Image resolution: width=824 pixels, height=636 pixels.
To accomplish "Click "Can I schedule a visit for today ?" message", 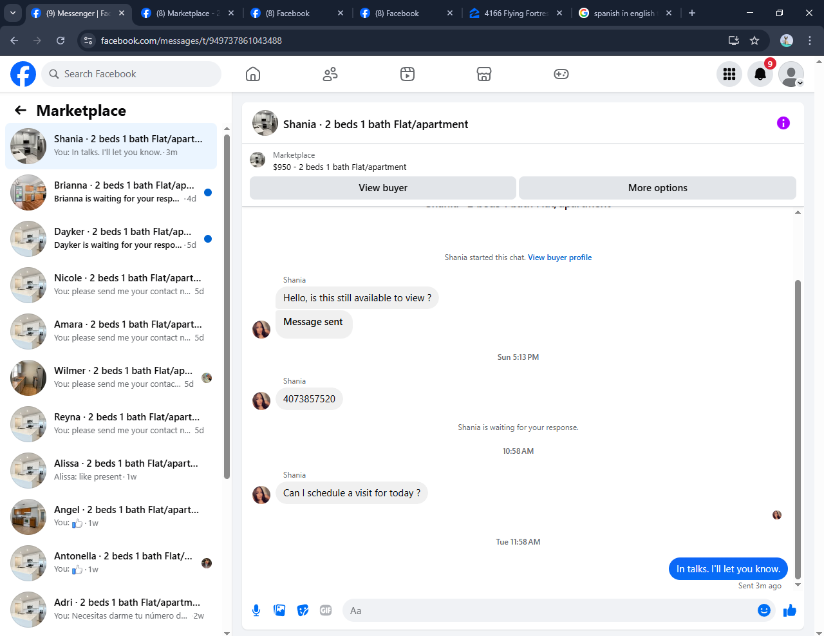I will [351, 493].
